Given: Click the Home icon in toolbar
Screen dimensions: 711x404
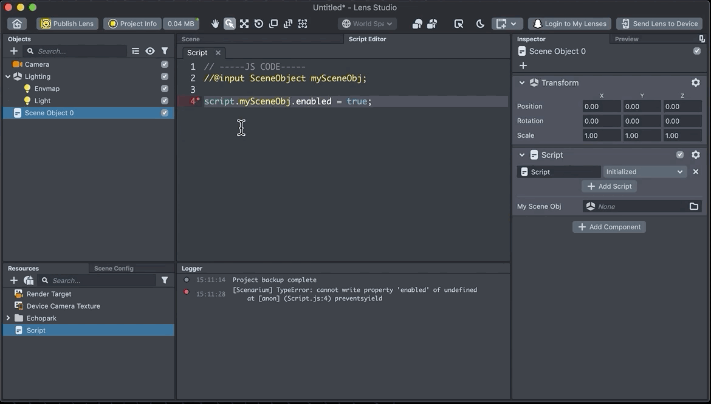Looking at the screenshot, I should click(x=17, y=24).
